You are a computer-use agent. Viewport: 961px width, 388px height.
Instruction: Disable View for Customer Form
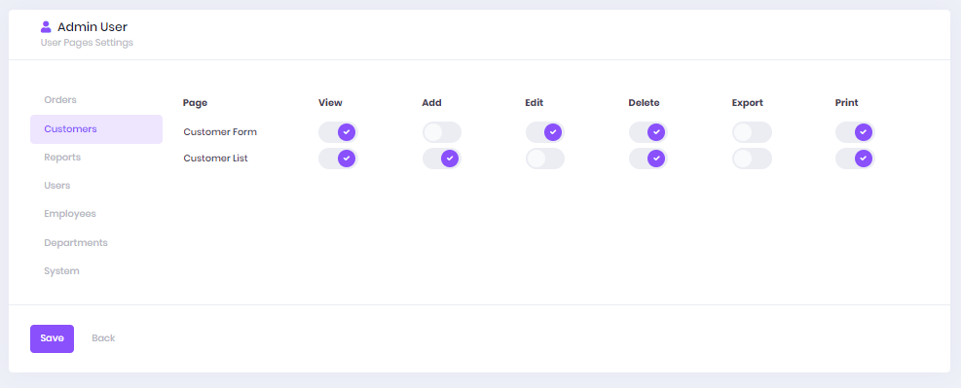[x=338, y=132]
